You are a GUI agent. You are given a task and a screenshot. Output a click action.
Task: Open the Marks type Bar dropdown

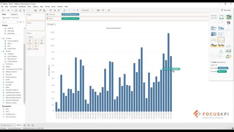[36, 37]
